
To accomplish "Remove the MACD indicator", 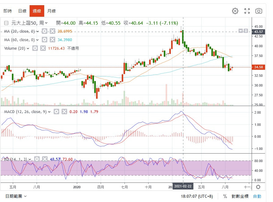I will point(64,112).
